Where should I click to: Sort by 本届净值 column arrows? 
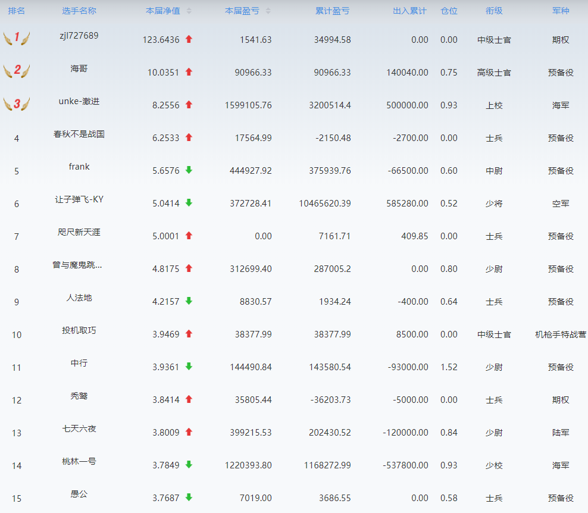tap(189, 11)
